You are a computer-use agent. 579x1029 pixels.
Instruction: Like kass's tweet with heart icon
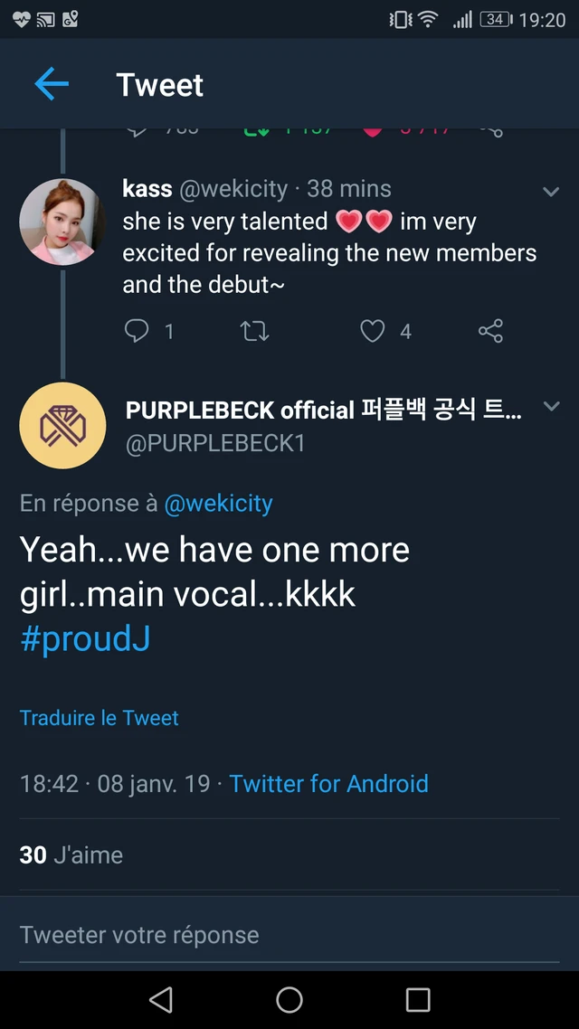coord(372,331)
